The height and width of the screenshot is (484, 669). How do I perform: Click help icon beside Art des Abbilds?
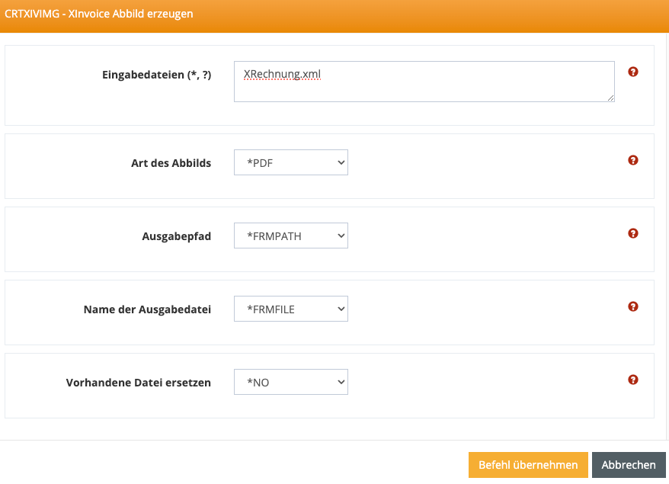(x=632, y=161)
